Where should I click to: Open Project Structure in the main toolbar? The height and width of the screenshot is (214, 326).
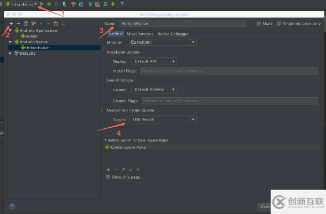[x=81, y=4]
